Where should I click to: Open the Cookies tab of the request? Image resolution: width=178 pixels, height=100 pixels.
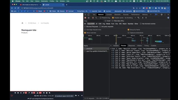point(154,46)
